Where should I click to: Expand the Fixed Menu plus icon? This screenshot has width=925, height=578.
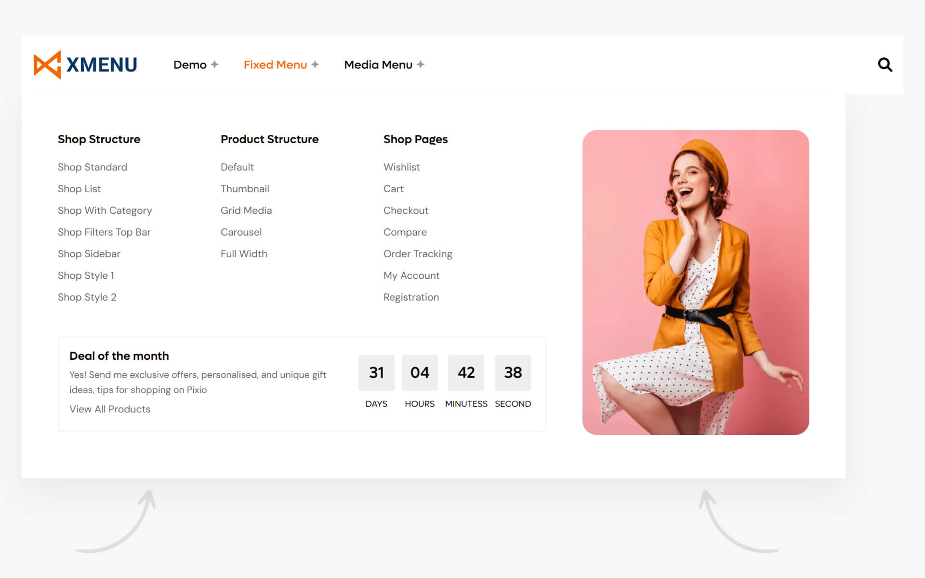click(315, 65)
